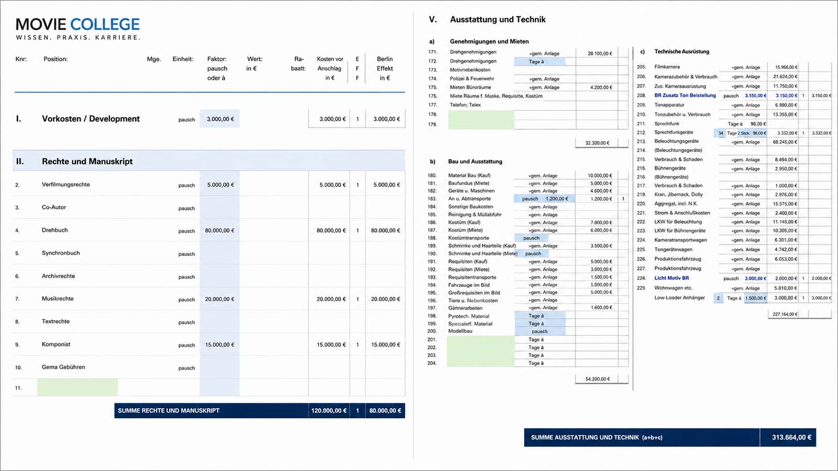Select the 'SUMME RECHTE UND MANUSKRIPT' label
The width and height of the screenshot is (838, 471).
[x=169, y=411]
